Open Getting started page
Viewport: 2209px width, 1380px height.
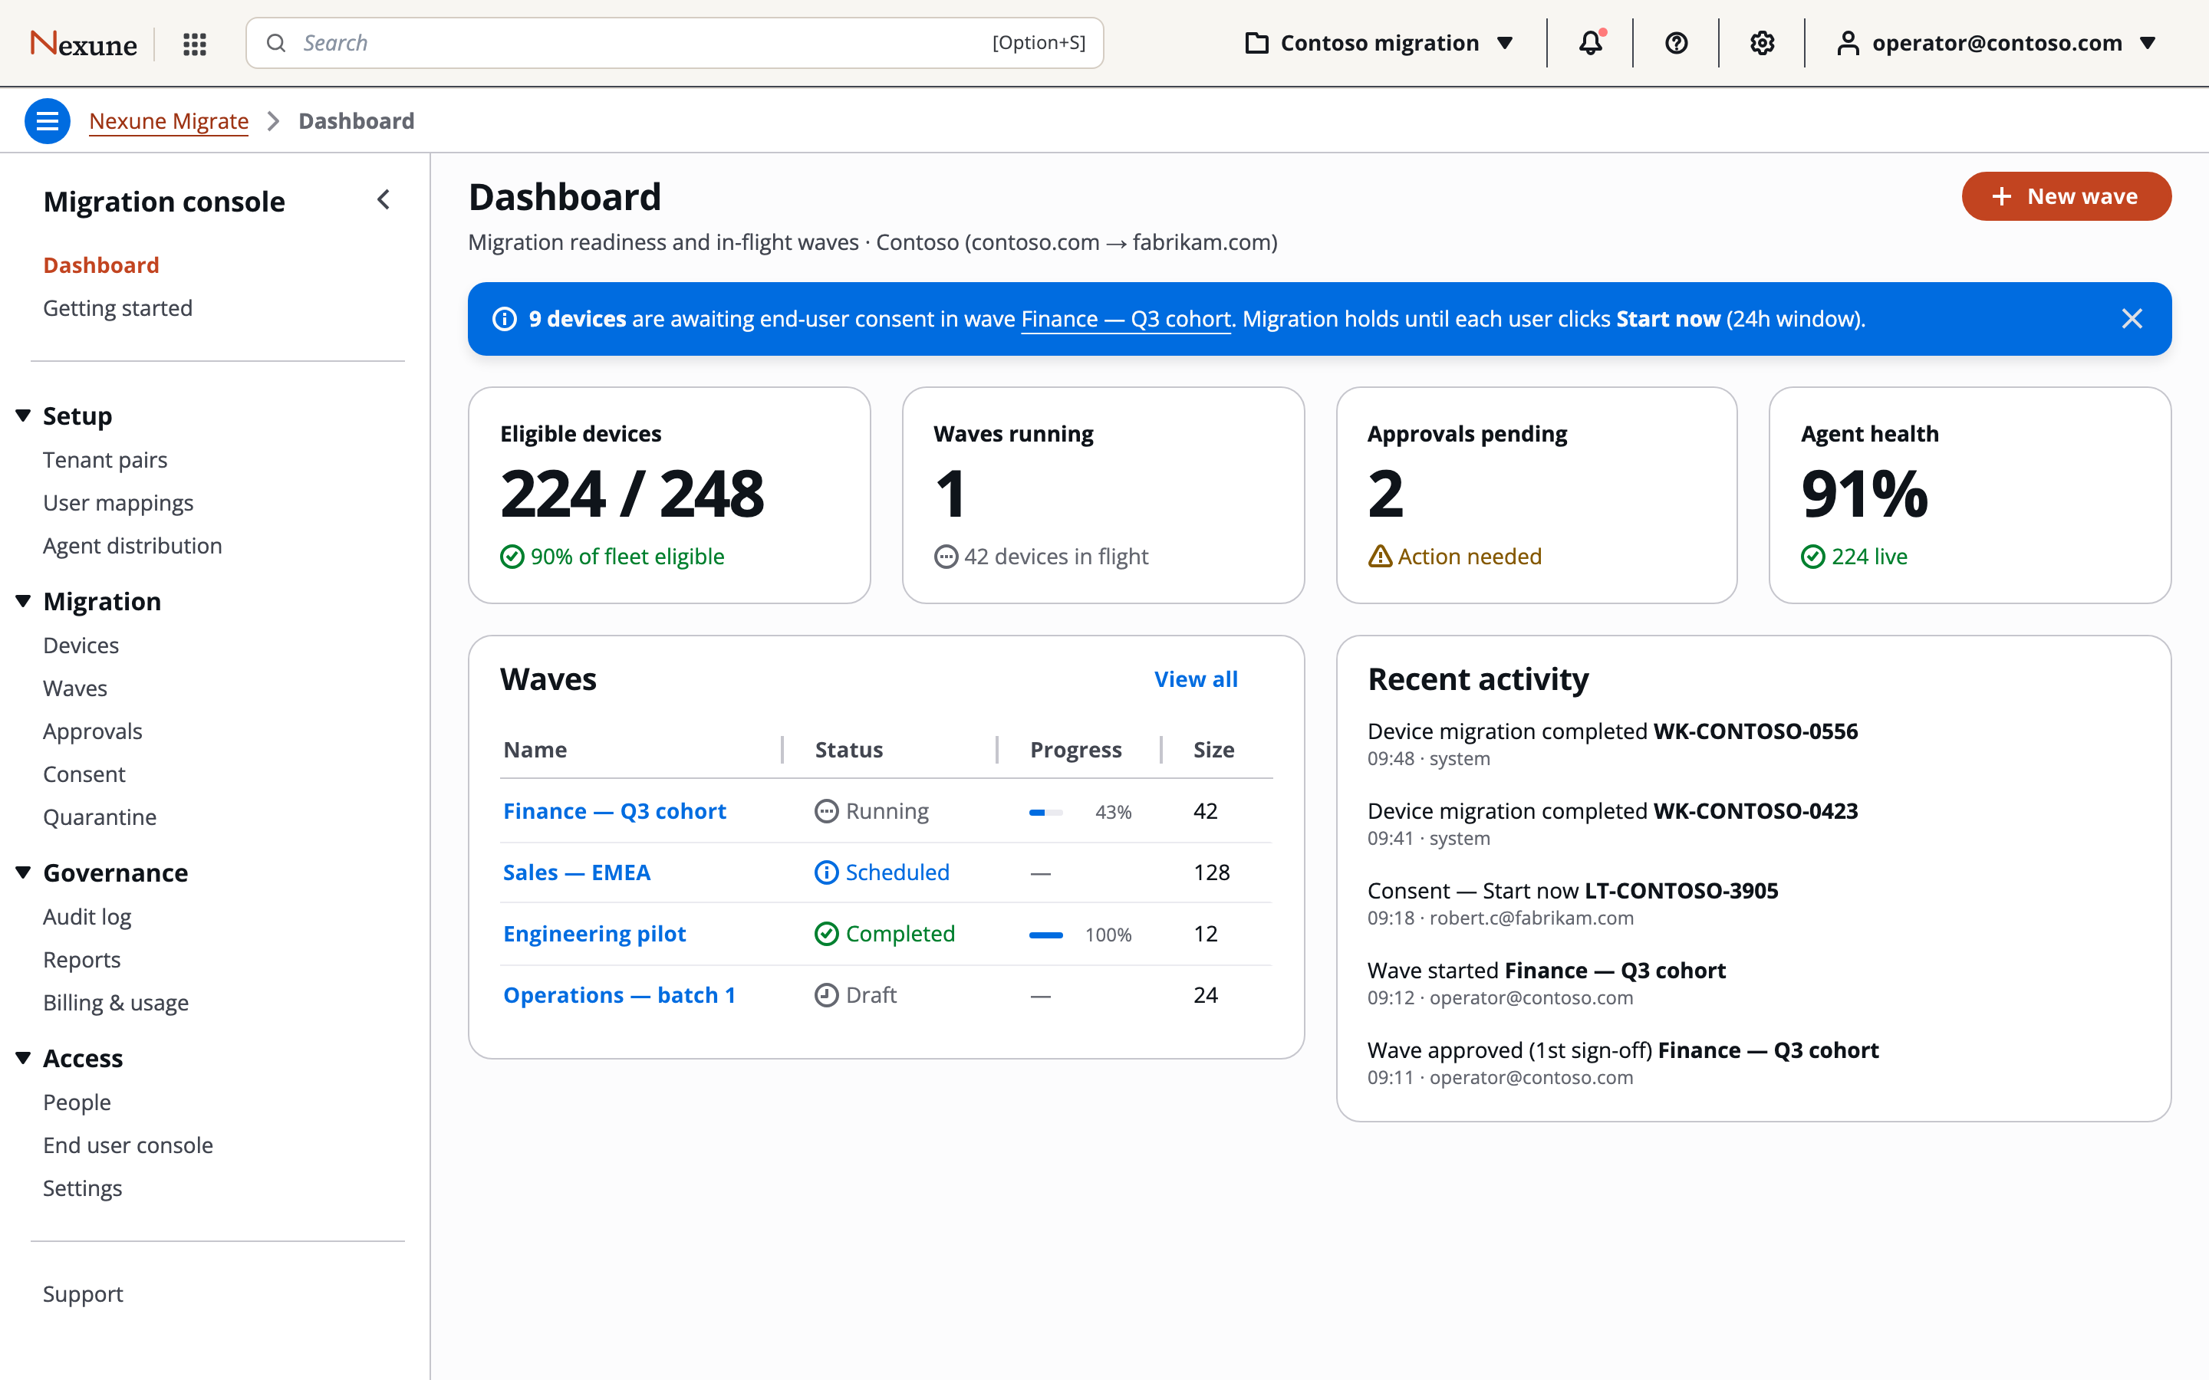pos(118,307)
